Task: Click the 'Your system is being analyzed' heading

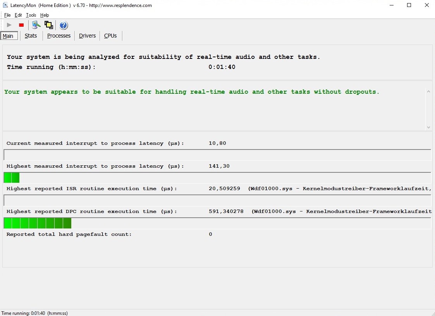Action: click(164, 57)
